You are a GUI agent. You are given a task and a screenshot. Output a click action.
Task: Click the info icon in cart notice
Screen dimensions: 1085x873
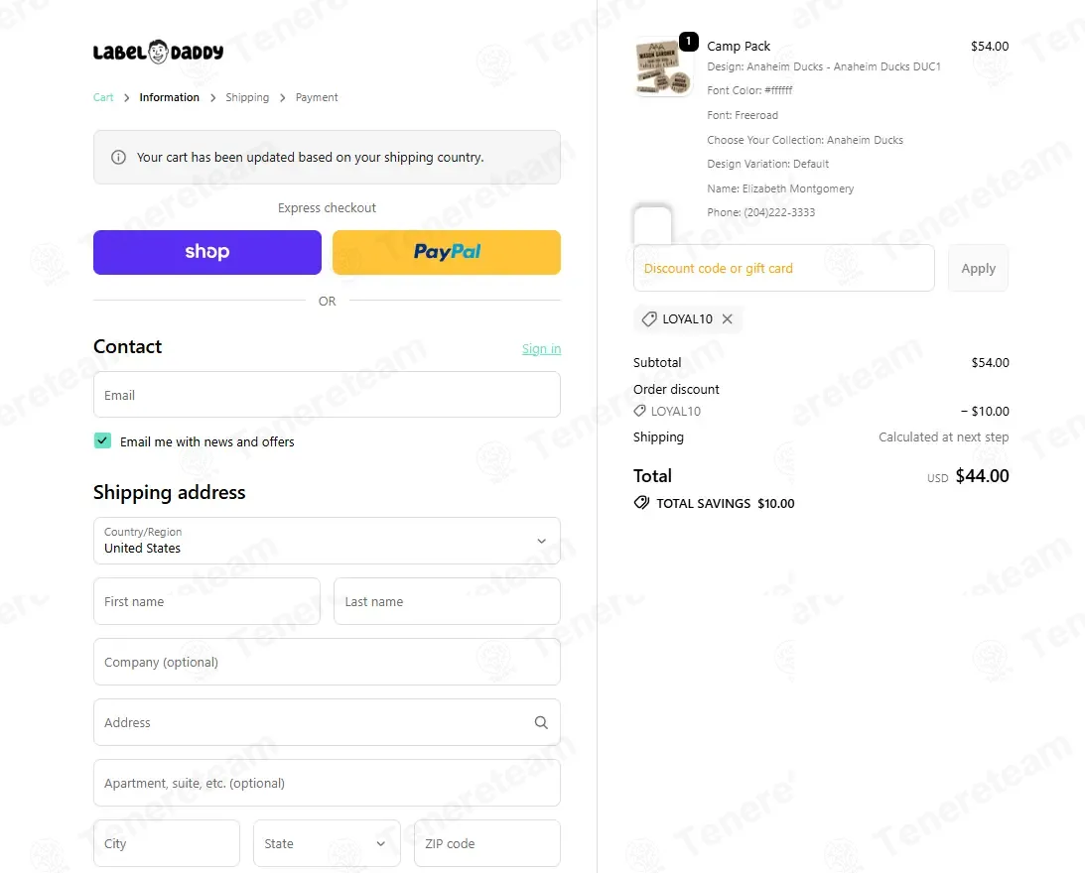tap(119, 158)
